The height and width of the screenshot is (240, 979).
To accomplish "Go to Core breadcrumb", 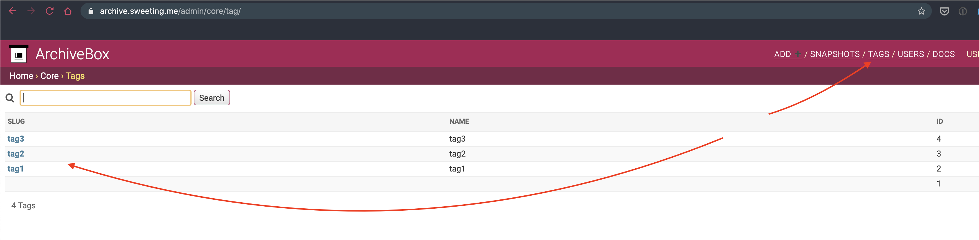I will (x=49, y=76).
